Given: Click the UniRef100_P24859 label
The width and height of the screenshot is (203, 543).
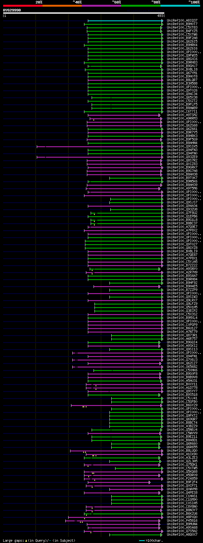Looking at the screenshot, I should point(182,479).
